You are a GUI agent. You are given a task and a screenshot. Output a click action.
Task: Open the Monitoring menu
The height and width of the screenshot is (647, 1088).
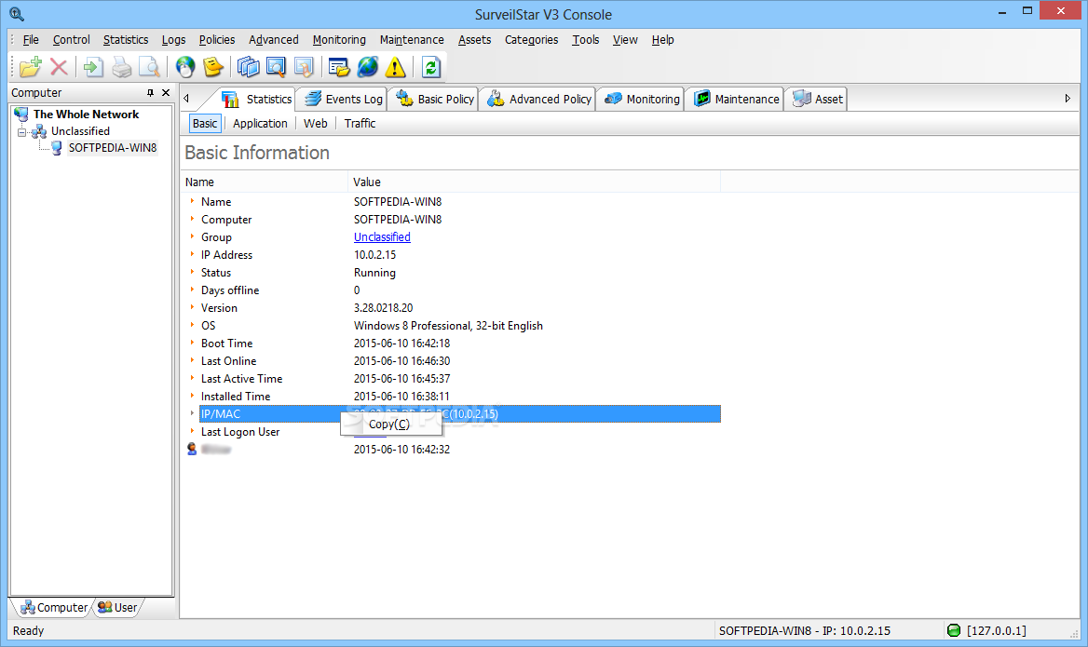(339, 39)
